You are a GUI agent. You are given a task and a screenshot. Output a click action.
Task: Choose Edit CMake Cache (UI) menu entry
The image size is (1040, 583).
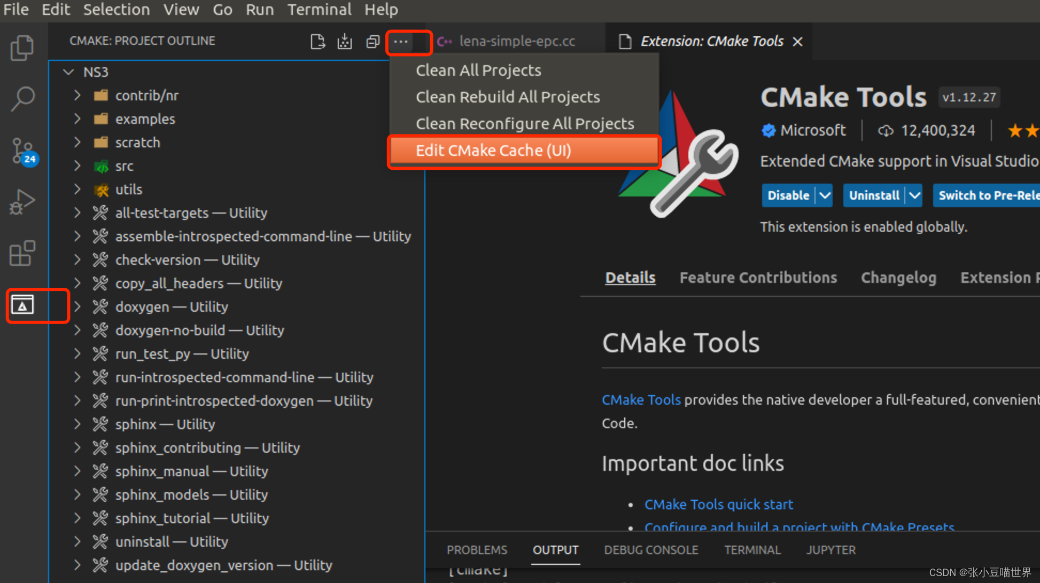click(493, 151)
